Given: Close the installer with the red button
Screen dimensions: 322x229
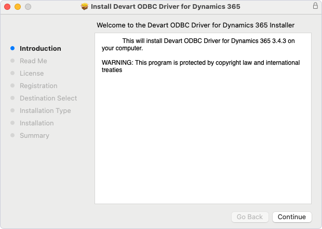Looking at the screenshot, I should (7, 7).
